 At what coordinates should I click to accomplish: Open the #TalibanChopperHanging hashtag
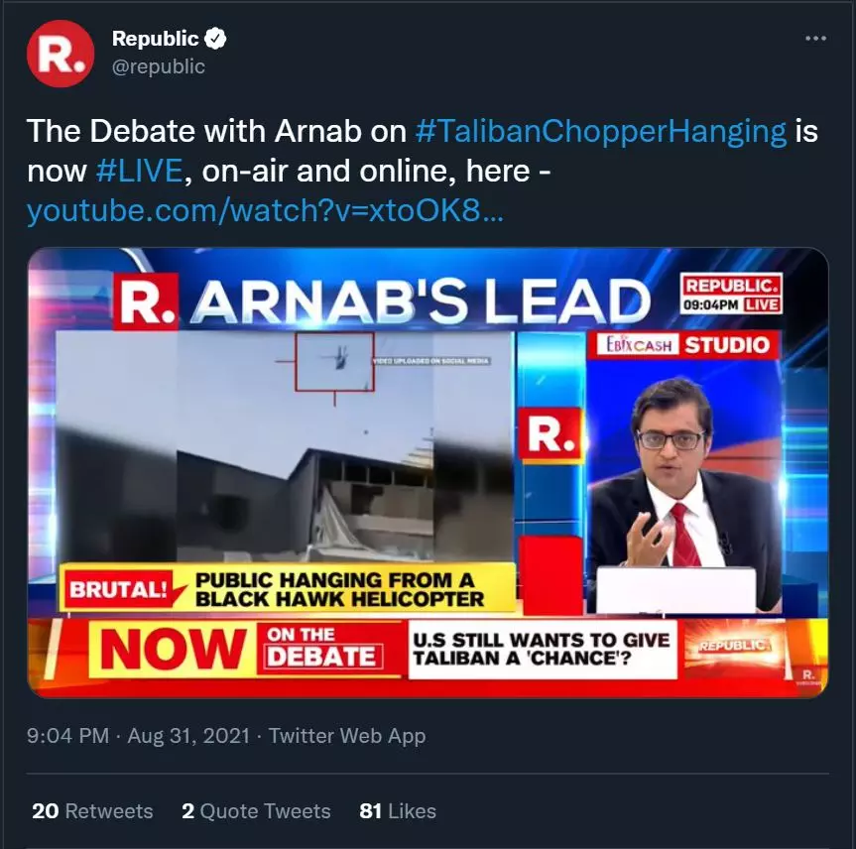tap(601, 132)
